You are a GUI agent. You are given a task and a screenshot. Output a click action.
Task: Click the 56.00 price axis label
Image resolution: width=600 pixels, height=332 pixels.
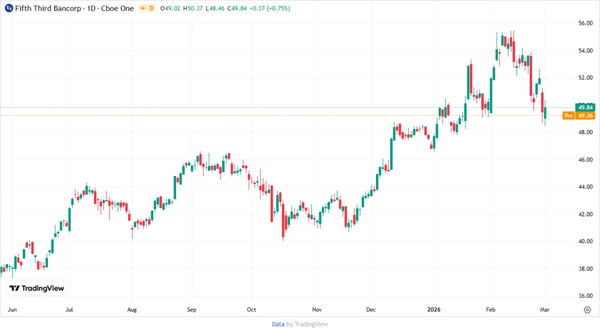pyautogui.click(x=585, y=23)
